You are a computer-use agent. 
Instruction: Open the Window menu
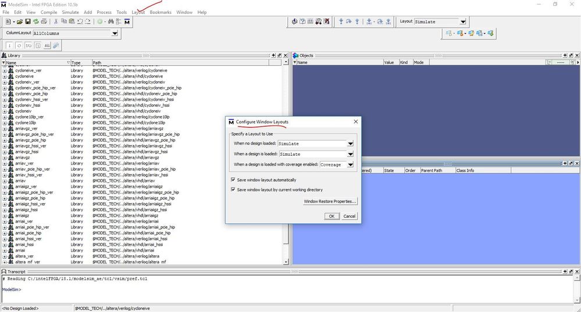coord(184,12)
